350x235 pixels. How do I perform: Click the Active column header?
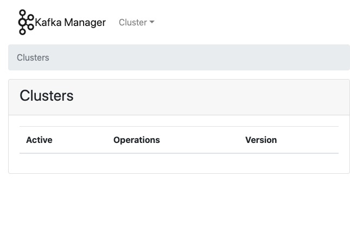tap(39, 140)
